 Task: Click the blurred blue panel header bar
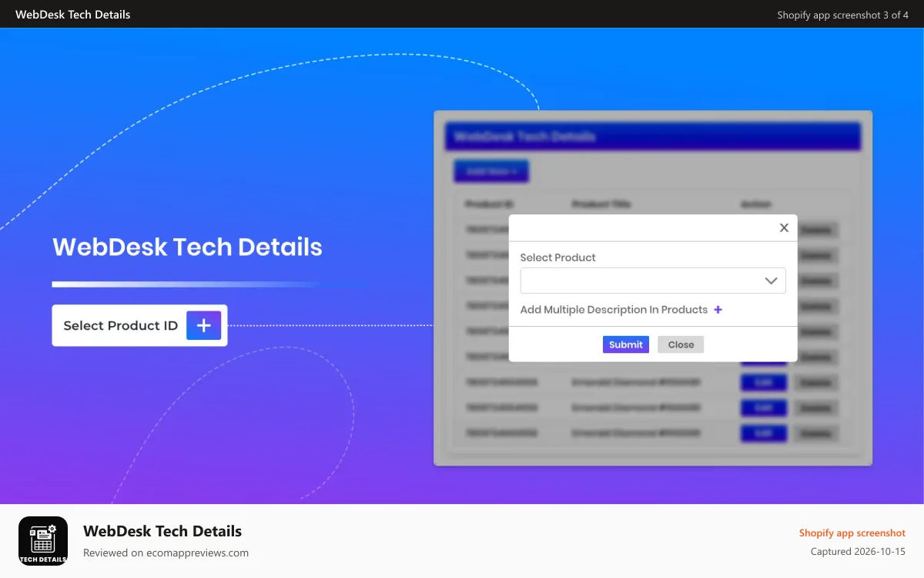click(x=653, y=136)
